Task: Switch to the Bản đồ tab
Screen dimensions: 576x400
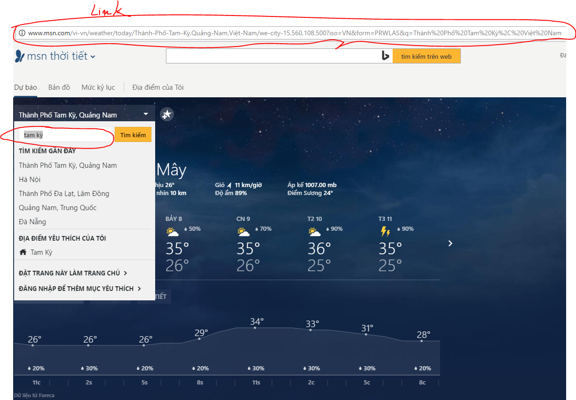Action: point(59,87)
